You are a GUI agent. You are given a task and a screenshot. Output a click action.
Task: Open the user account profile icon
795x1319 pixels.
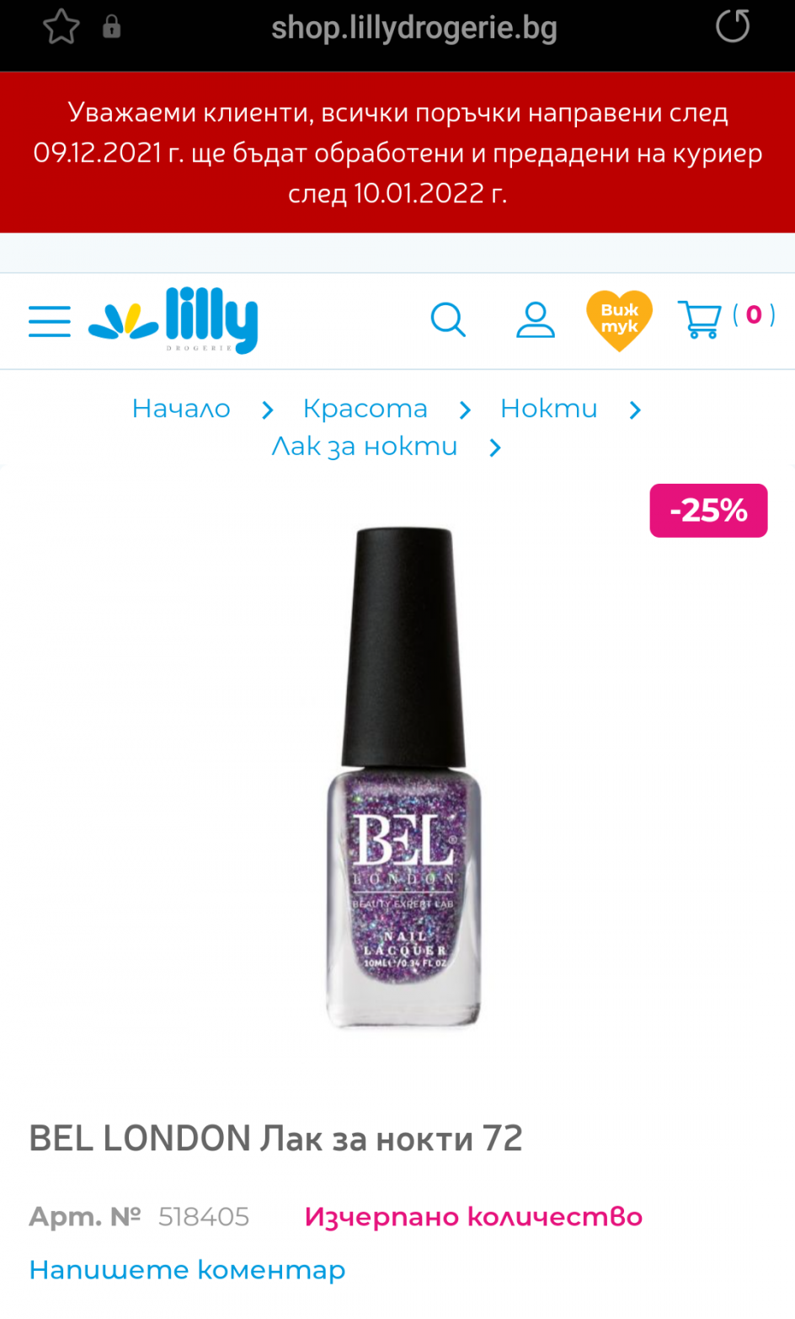pyautogui.click(x=536, y=320)
